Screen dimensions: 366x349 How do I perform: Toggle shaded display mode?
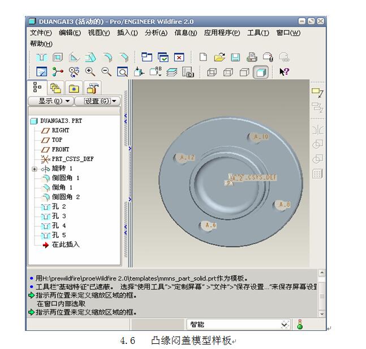click(261, 72)
